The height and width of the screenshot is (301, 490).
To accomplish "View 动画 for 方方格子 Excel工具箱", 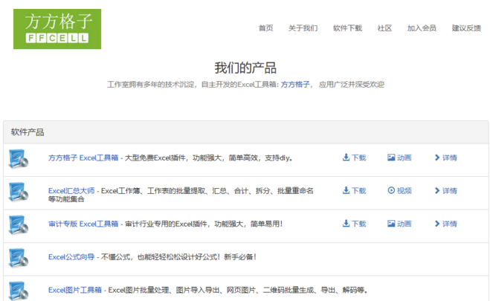I will [399, 158].
